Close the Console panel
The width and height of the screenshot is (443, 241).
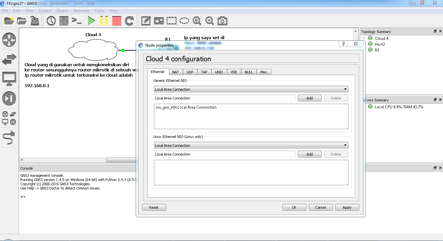[x=440, y=168]
